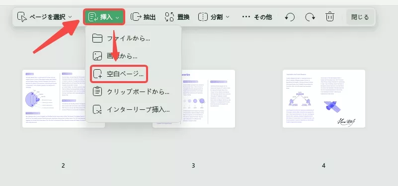Choose ファイルから... menu entry
Image resolution: width=398 pixels, height=186 pixels.
134,39
